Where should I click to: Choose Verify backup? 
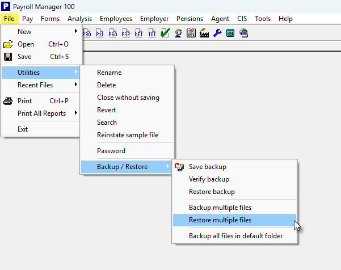[235, 179]
